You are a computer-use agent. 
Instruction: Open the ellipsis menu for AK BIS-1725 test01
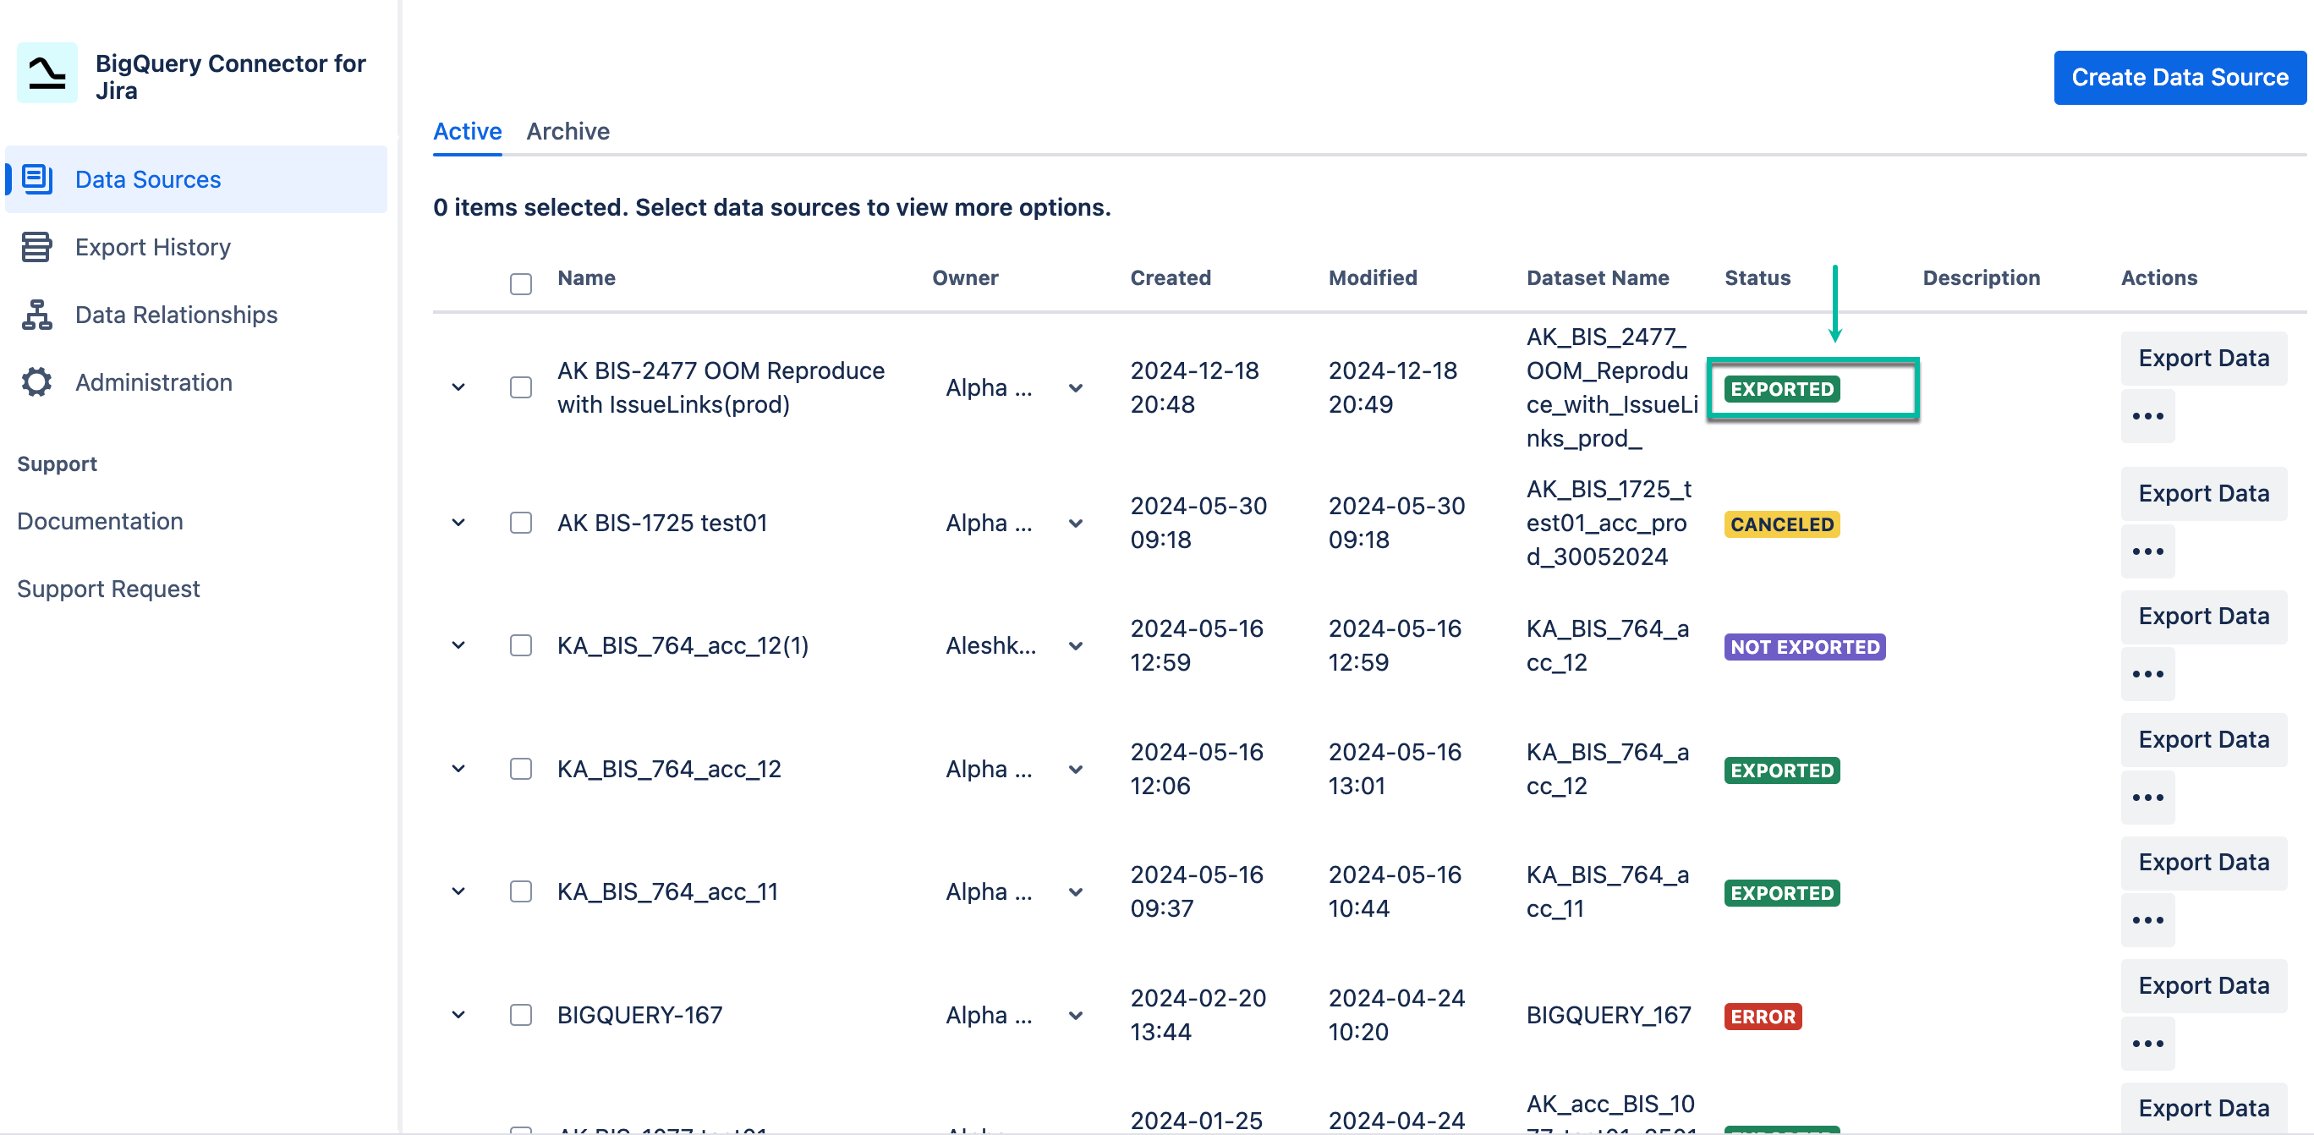tap(2148, 551)
